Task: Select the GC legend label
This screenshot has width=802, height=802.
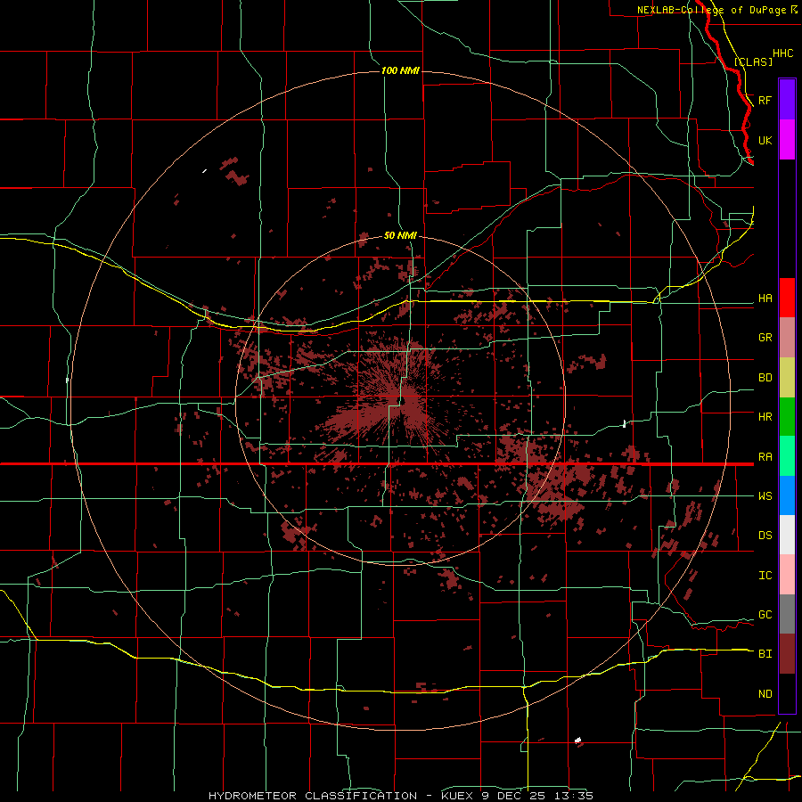Action: pos(765,615)
